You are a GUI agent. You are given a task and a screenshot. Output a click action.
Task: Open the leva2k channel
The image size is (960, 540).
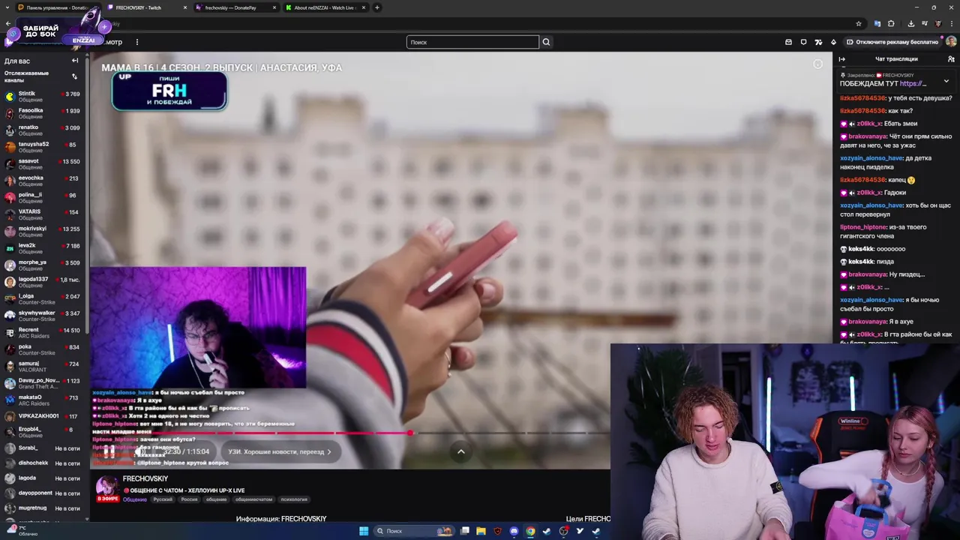(44, 248)
